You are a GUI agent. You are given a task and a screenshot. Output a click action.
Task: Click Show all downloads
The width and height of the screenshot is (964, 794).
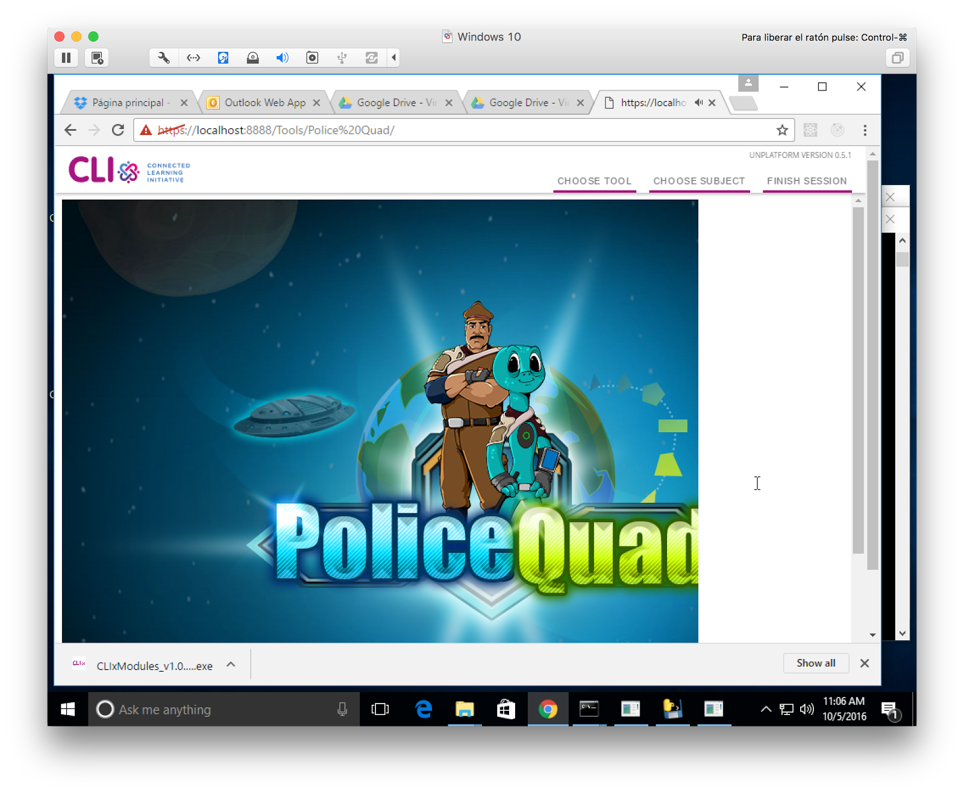816,663
